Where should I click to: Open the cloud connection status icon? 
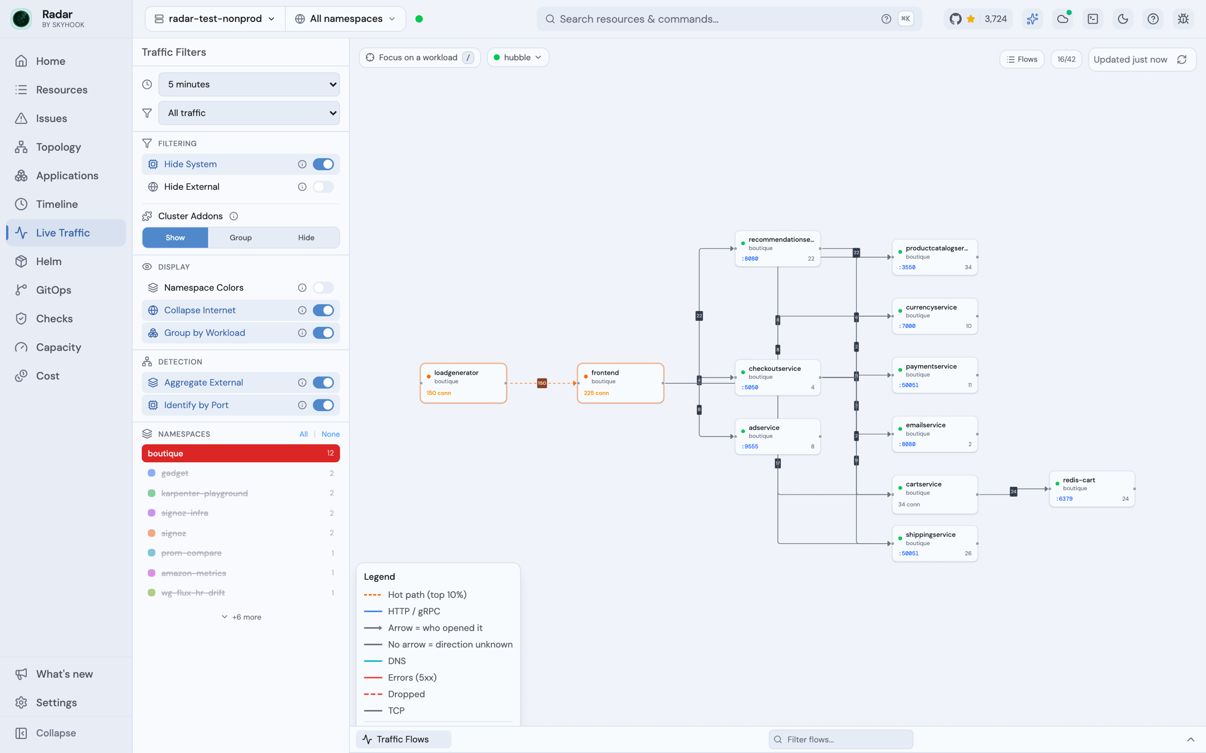[1063, 19]
